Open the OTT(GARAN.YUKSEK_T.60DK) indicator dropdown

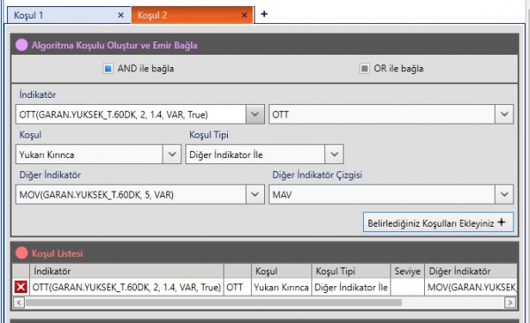pos(255,114)
